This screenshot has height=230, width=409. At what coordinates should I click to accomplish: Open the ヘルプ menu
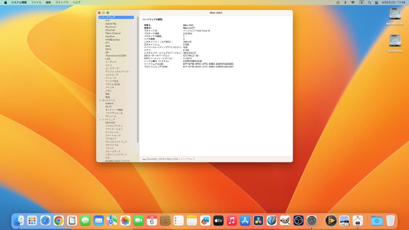click(76, 2)
